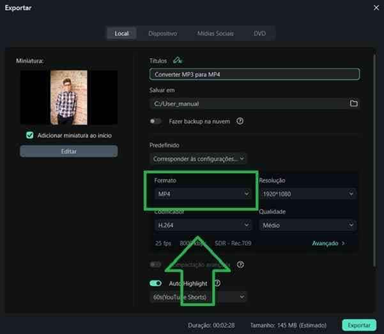Toggle Fazer backup na nuvem switch
384x334 pixels.
pyautogui.click(x=155, y=121)
